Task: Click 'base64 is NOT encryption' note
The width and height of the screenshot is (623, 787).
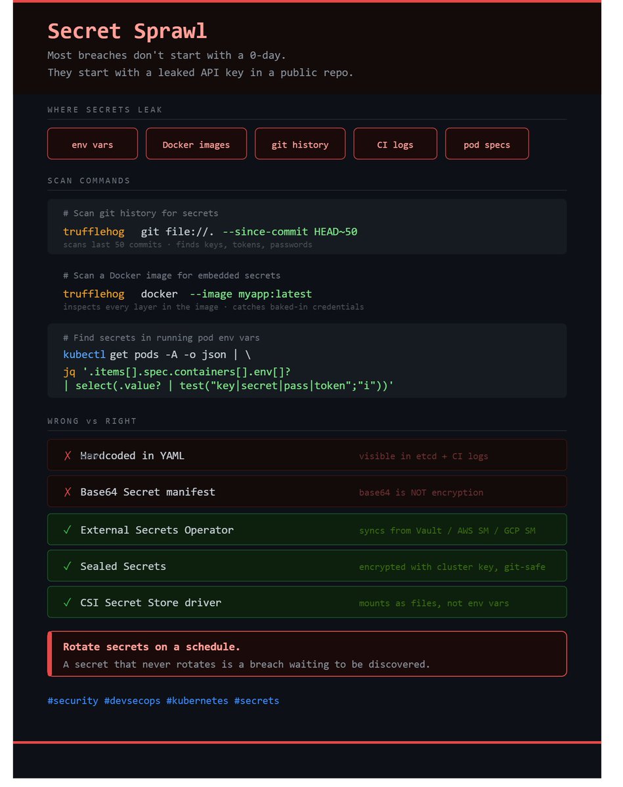Action: pos(421,493)
